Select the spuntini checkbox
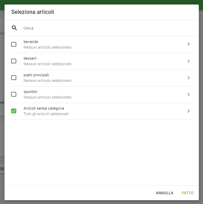Viewport: 203px width, 204px height. click(14, 94)
